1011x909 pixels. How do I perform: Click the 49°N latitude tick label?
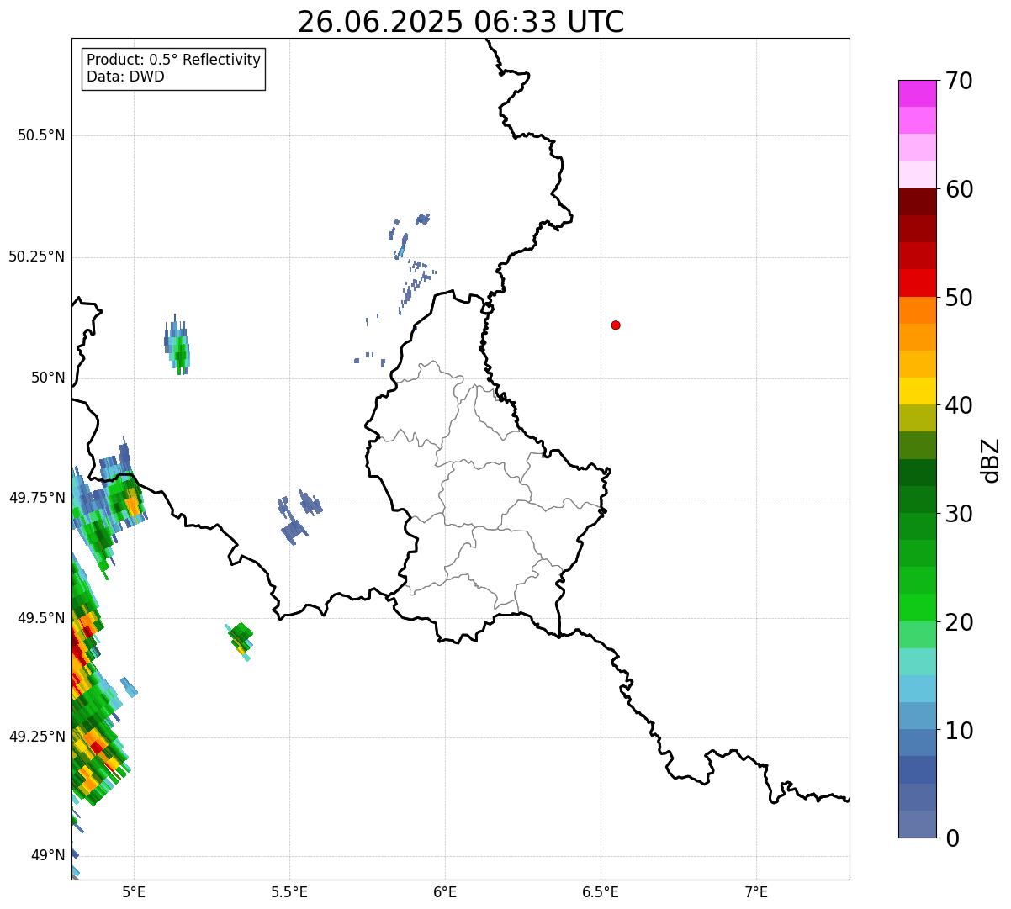click(46, 855)
